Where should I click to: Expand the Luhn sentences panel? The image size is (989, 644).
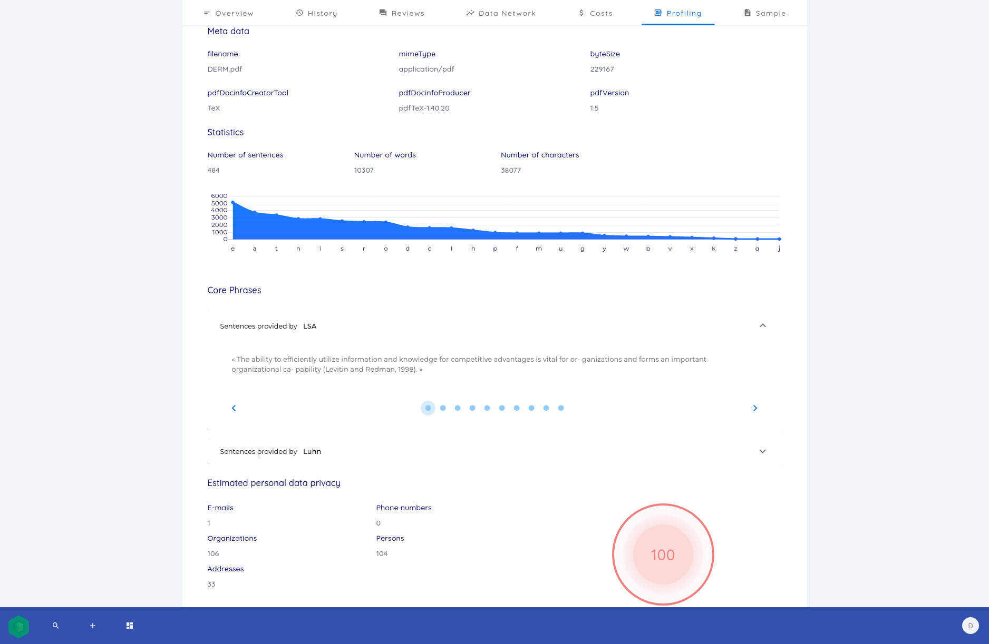762,451
